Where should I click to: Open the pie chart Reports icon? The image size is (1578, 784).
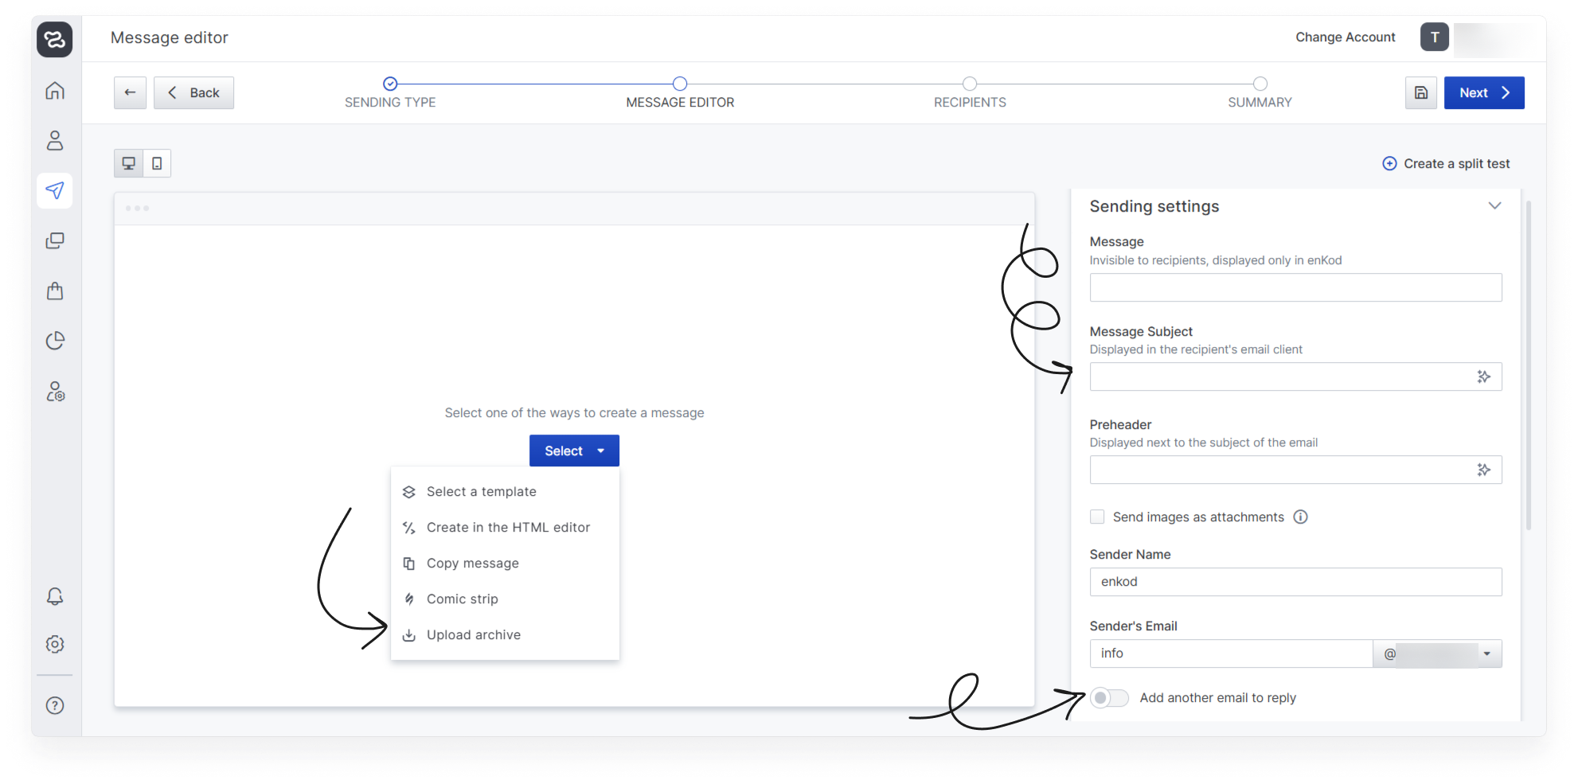coord(55,341)
